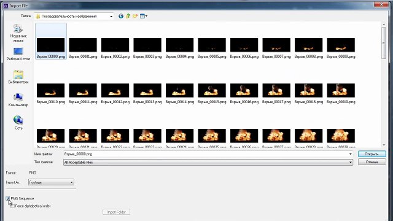393x221 pixels.
Task: Open Библиотеки in the places bar
Action: pos(18,77)
